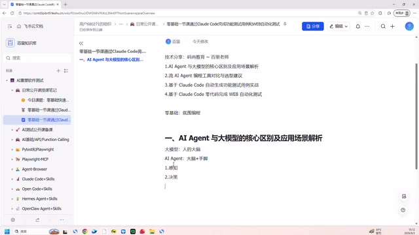Open browser tab list dropdown arrow

[4, 5]
